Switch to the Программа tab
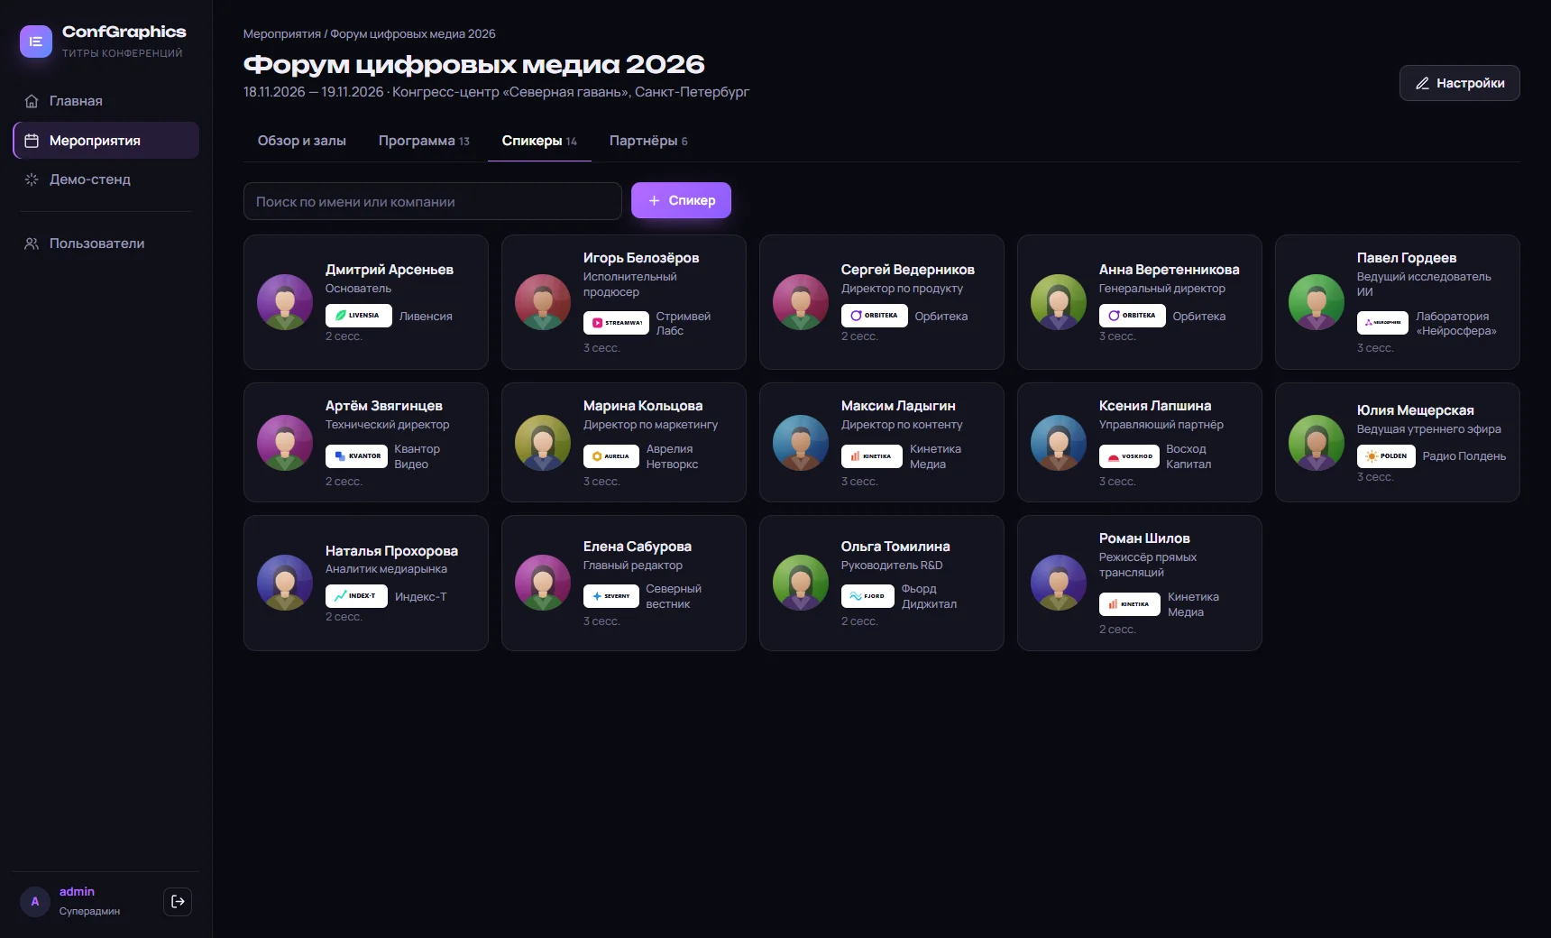The width and height of the screenshot is (1551, 938). 424,141
